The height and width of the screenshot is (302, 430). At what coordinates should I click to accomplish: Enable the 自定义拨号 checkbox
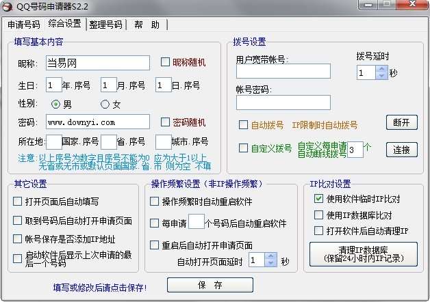243,148
